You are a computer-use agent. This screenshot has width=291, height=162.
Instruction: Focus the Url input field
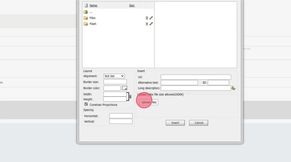(x=196, y=77)
